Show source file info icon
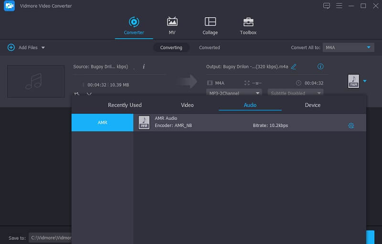Image resolution: width=382 pixels, height=244 pixels. 144,67
